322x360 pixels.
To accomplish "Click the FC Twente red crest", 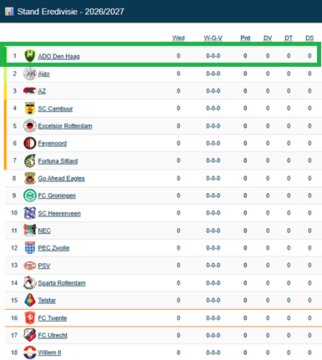I will 30,317.
